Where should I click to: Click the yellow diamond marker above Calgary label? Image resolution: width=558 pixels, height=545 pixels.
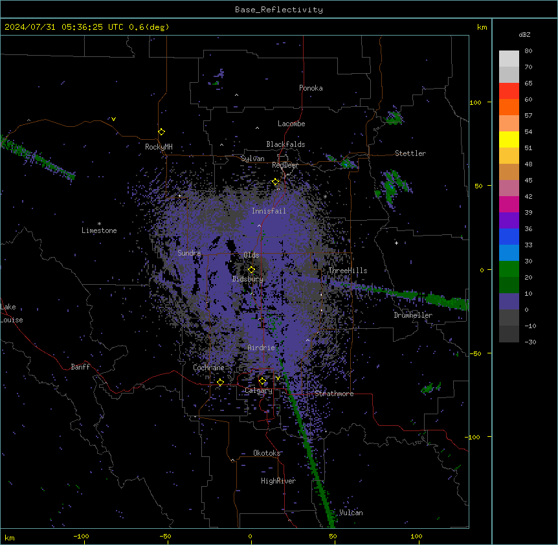point(262,381)
